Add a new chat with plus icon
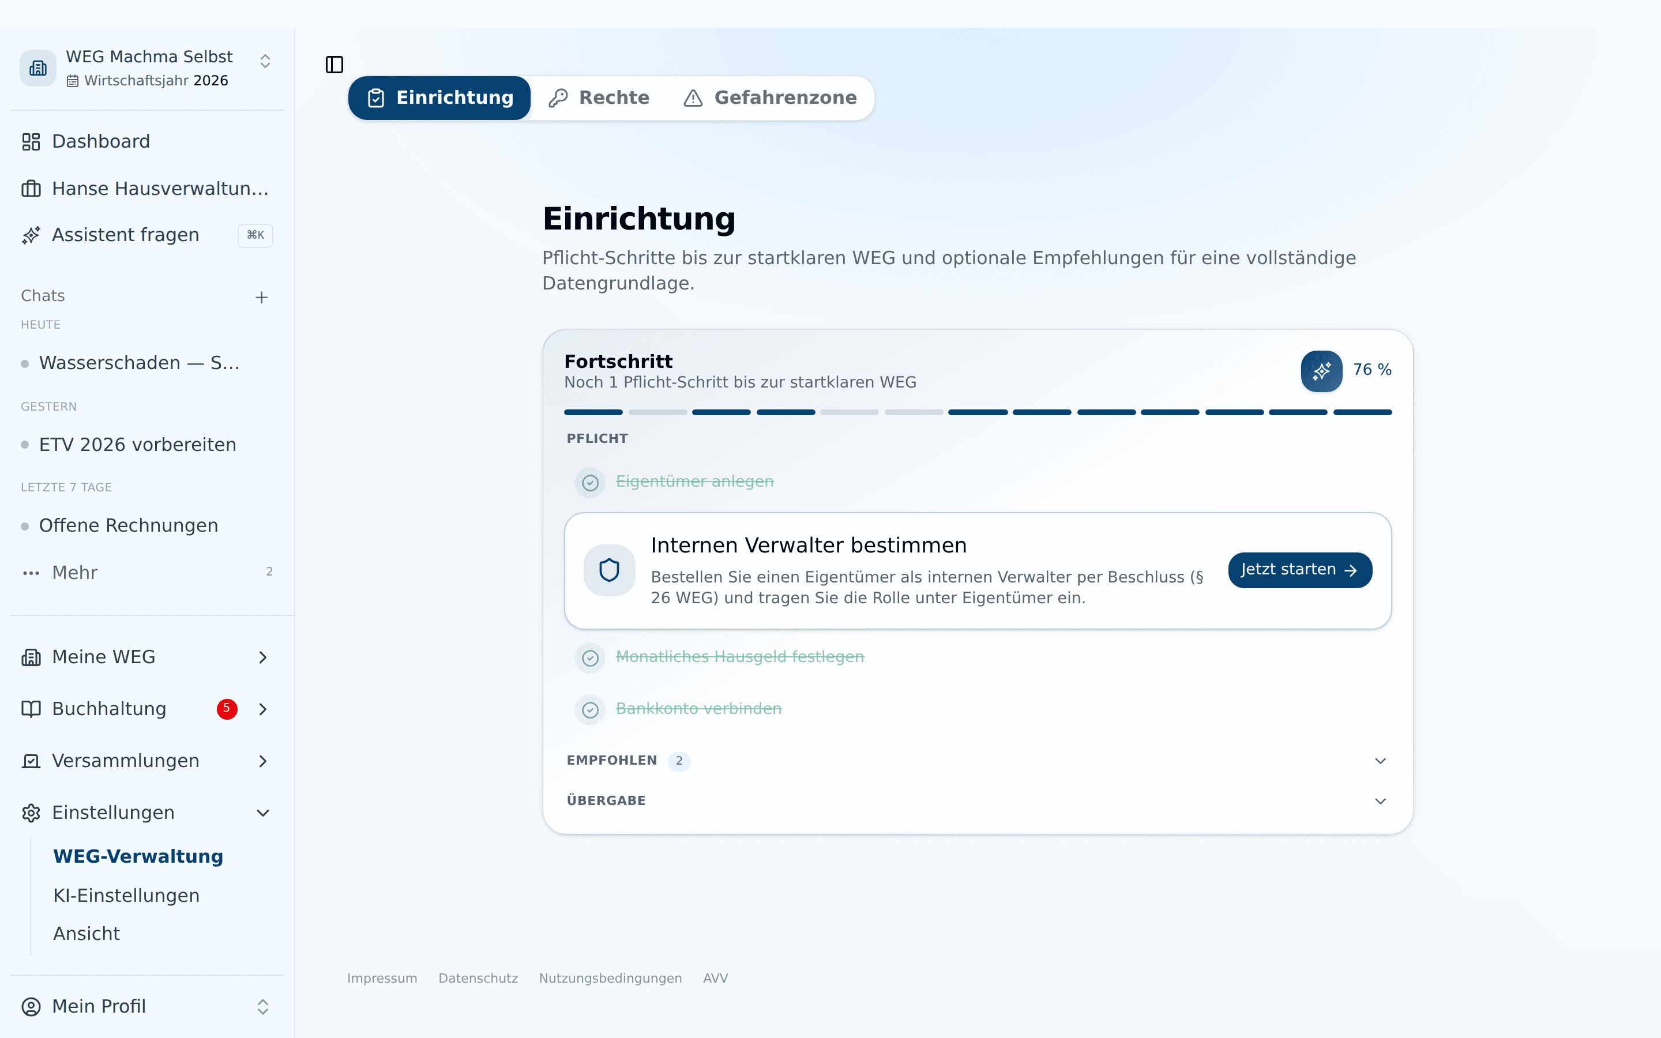The height and width of the screenshot is (1038, 1661). (261, 297)
